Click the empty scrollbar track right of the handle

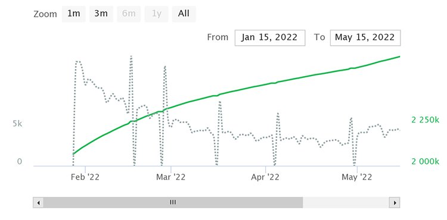point(346,203)
